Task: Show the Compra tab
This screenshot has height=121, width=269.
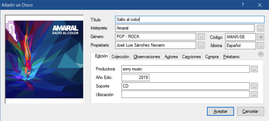Action: tap(212, 56)
